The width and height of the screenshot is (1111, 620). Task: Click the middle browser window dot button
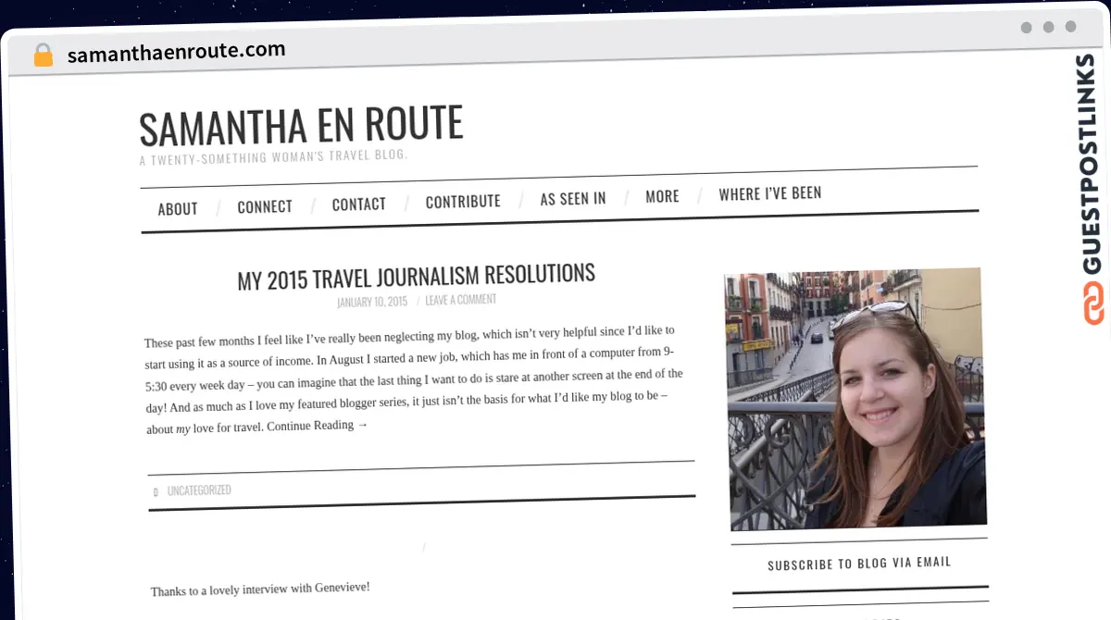(x=1048, y=27)
